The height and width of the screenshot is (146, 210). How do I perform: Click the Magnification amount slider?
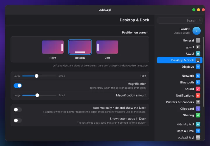click(x=39, y=95)
